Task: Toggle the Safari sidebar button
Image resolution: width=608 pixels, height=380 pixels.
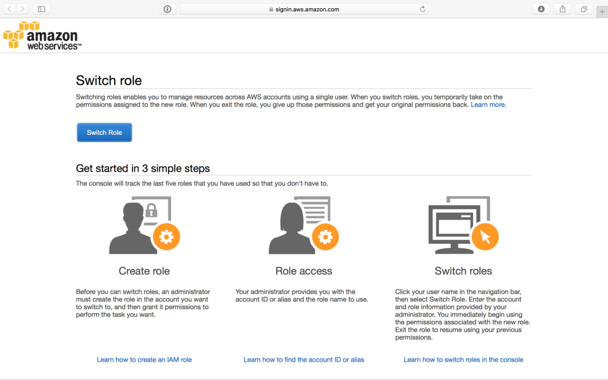Action: point(42,9)
